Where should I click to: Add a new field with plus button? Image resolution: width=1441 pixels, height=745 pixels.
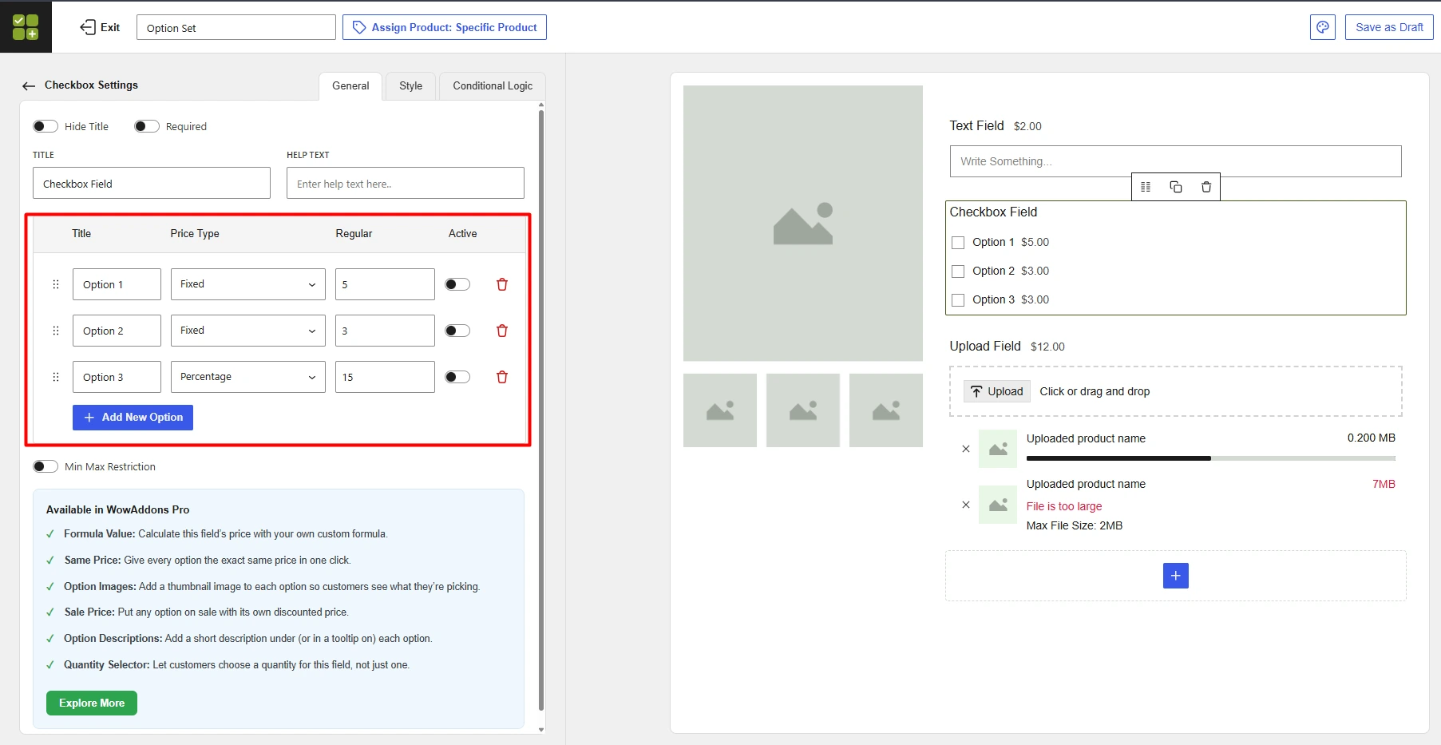(x=1175, y=576)
